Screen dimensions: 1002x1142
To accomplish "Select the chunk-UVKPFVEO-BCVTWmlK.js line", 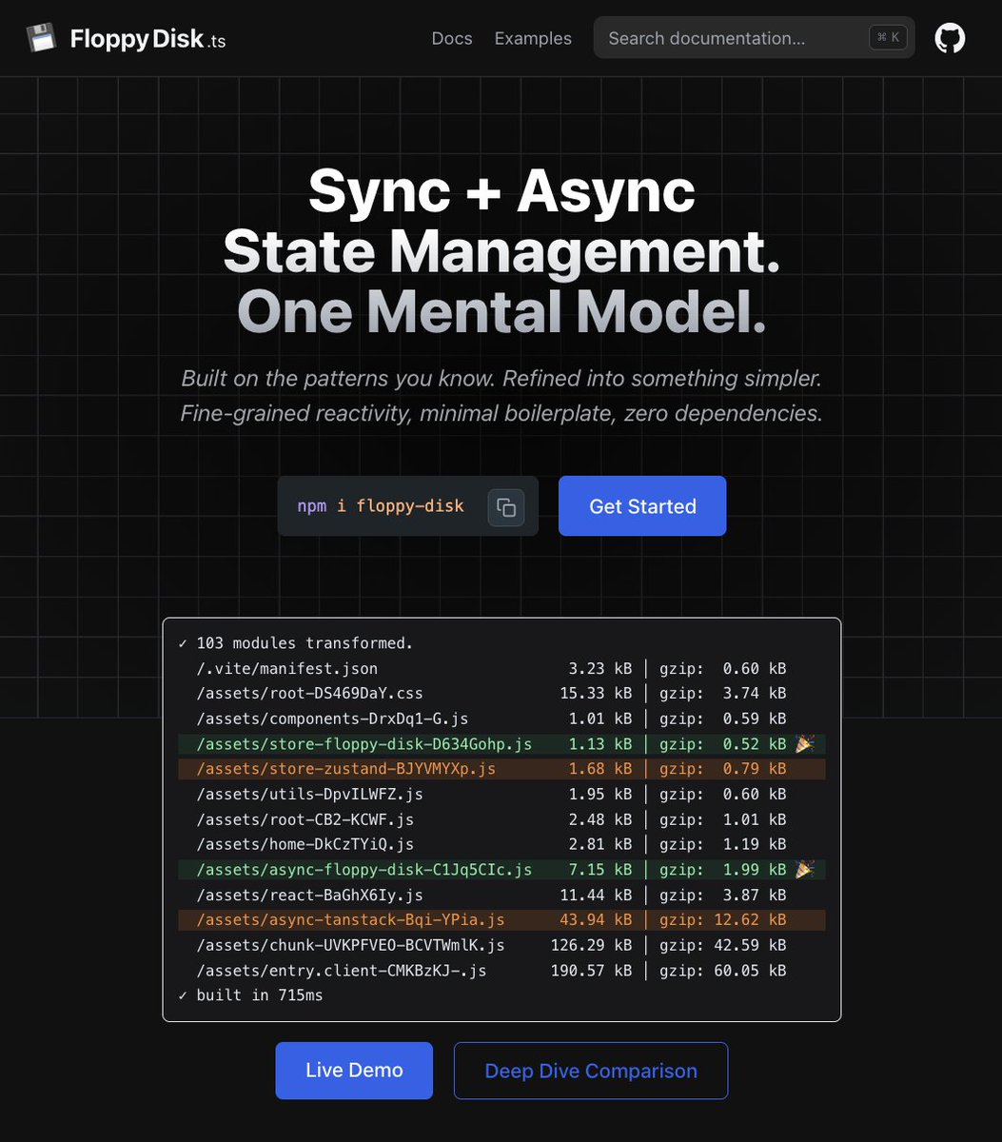I will point(501,945).
